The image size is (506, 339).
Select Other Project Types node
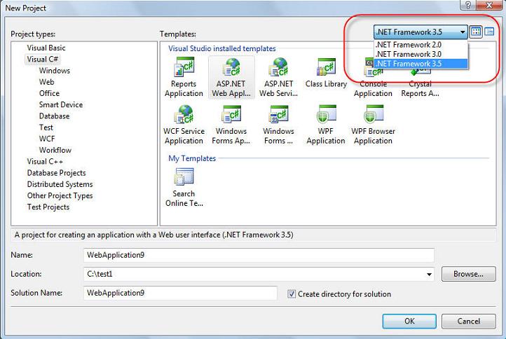pyautogui.click(x=60, y=195)
